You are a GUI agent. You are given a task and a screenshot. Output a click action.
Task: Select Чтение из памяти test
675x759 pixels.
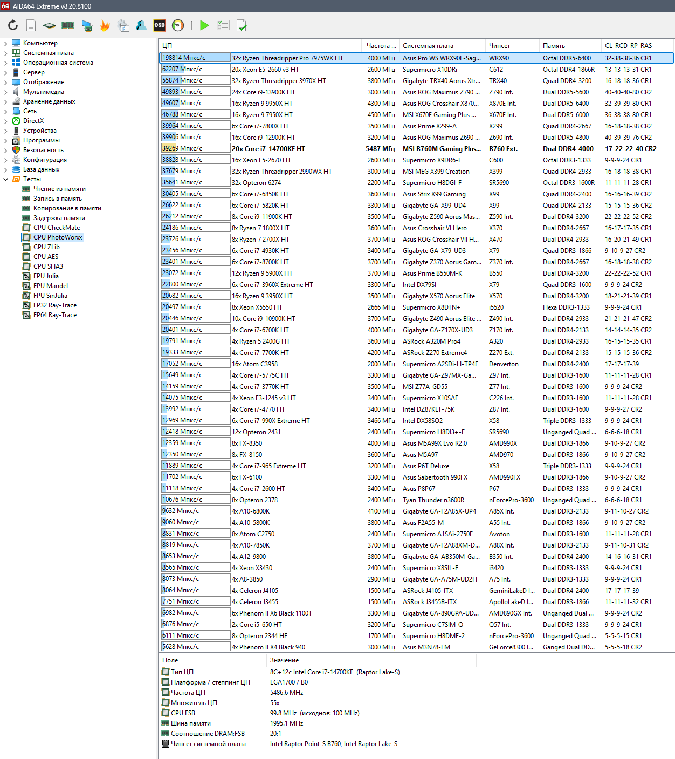point(59,189)
